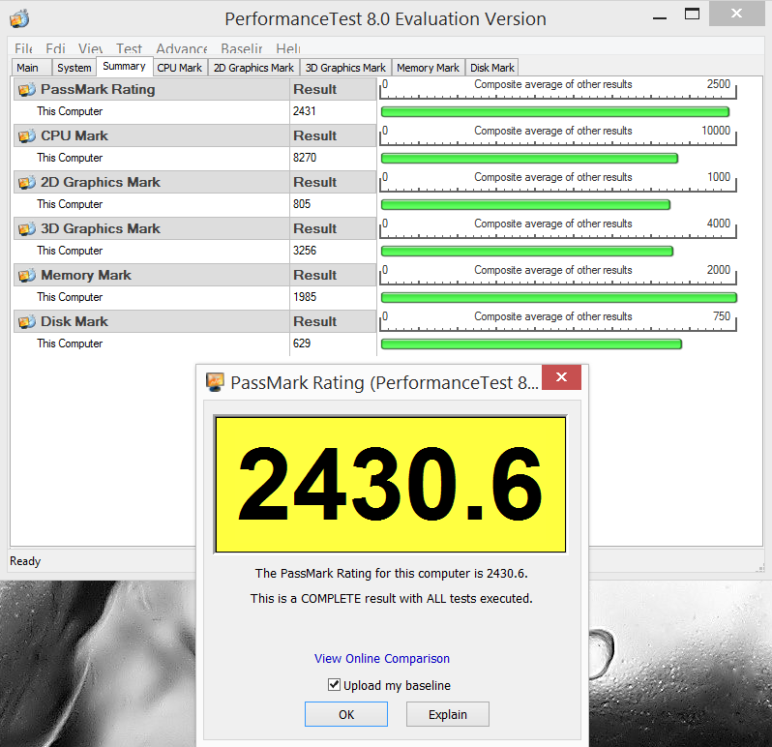This screenshot has width=772, height=747.
Task: Maximize the PerformanceTest main window
Action: click(692, 14)
